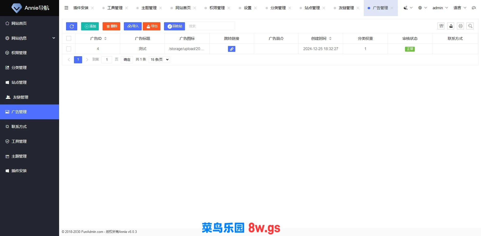The image size is (481, 236).
Task: Expand the 网站信息 sidebar menu
Action: pos(29,38)
